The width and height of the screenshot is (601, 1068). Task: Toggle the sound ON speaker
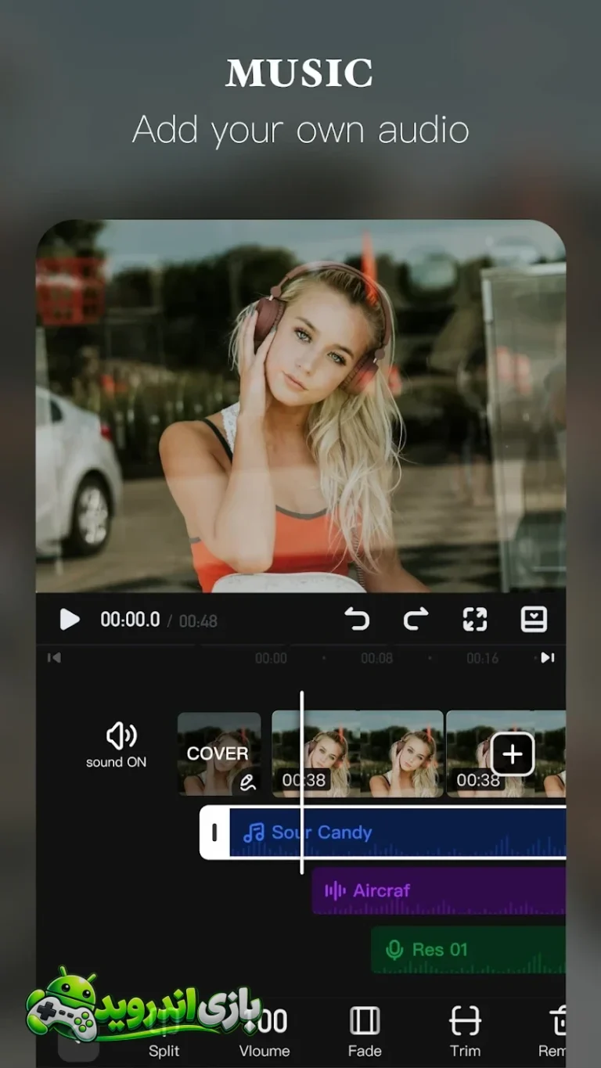[x=117, y=744]
